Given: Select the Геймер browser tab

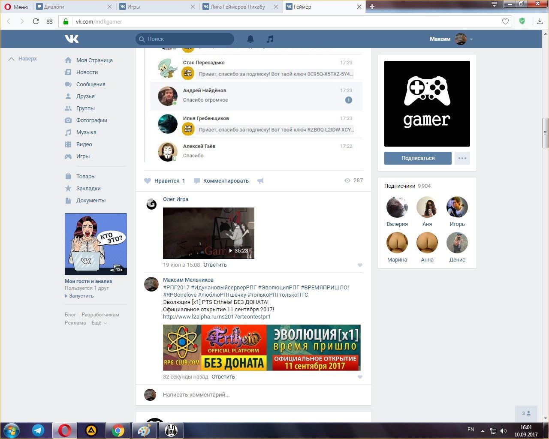Looking at the screenshot, I should click(x=323, y=6).
